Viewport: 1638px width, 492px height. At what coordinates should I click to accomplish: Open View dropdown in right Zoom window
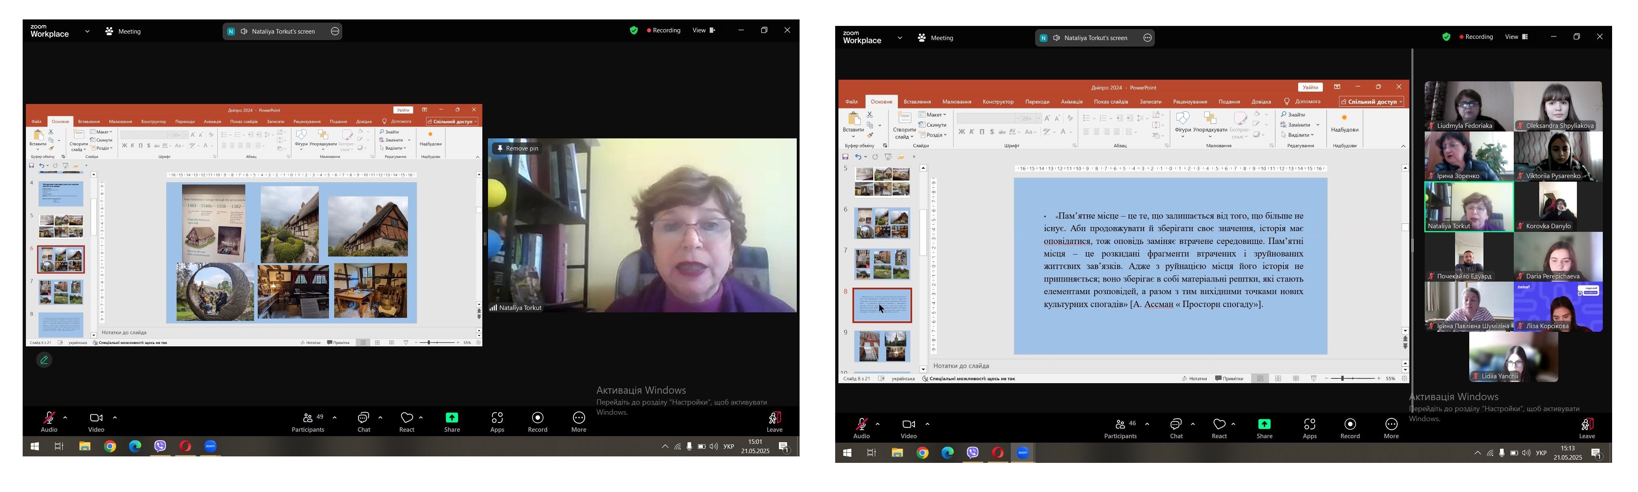1516,37
